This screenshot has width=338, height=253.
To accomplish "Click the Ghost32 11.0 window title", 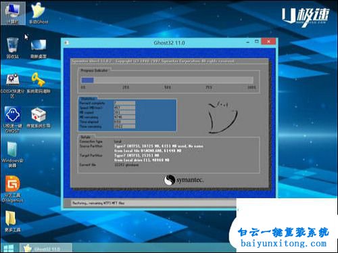I will (x=169, y=43).
